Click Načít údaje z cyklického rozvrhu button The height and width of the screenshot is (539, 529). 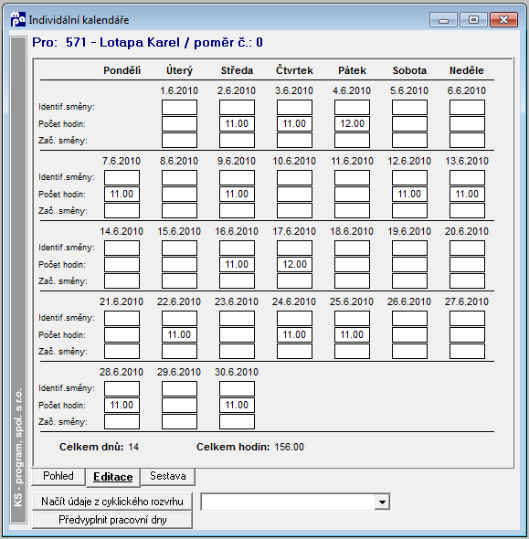(112, 502)
